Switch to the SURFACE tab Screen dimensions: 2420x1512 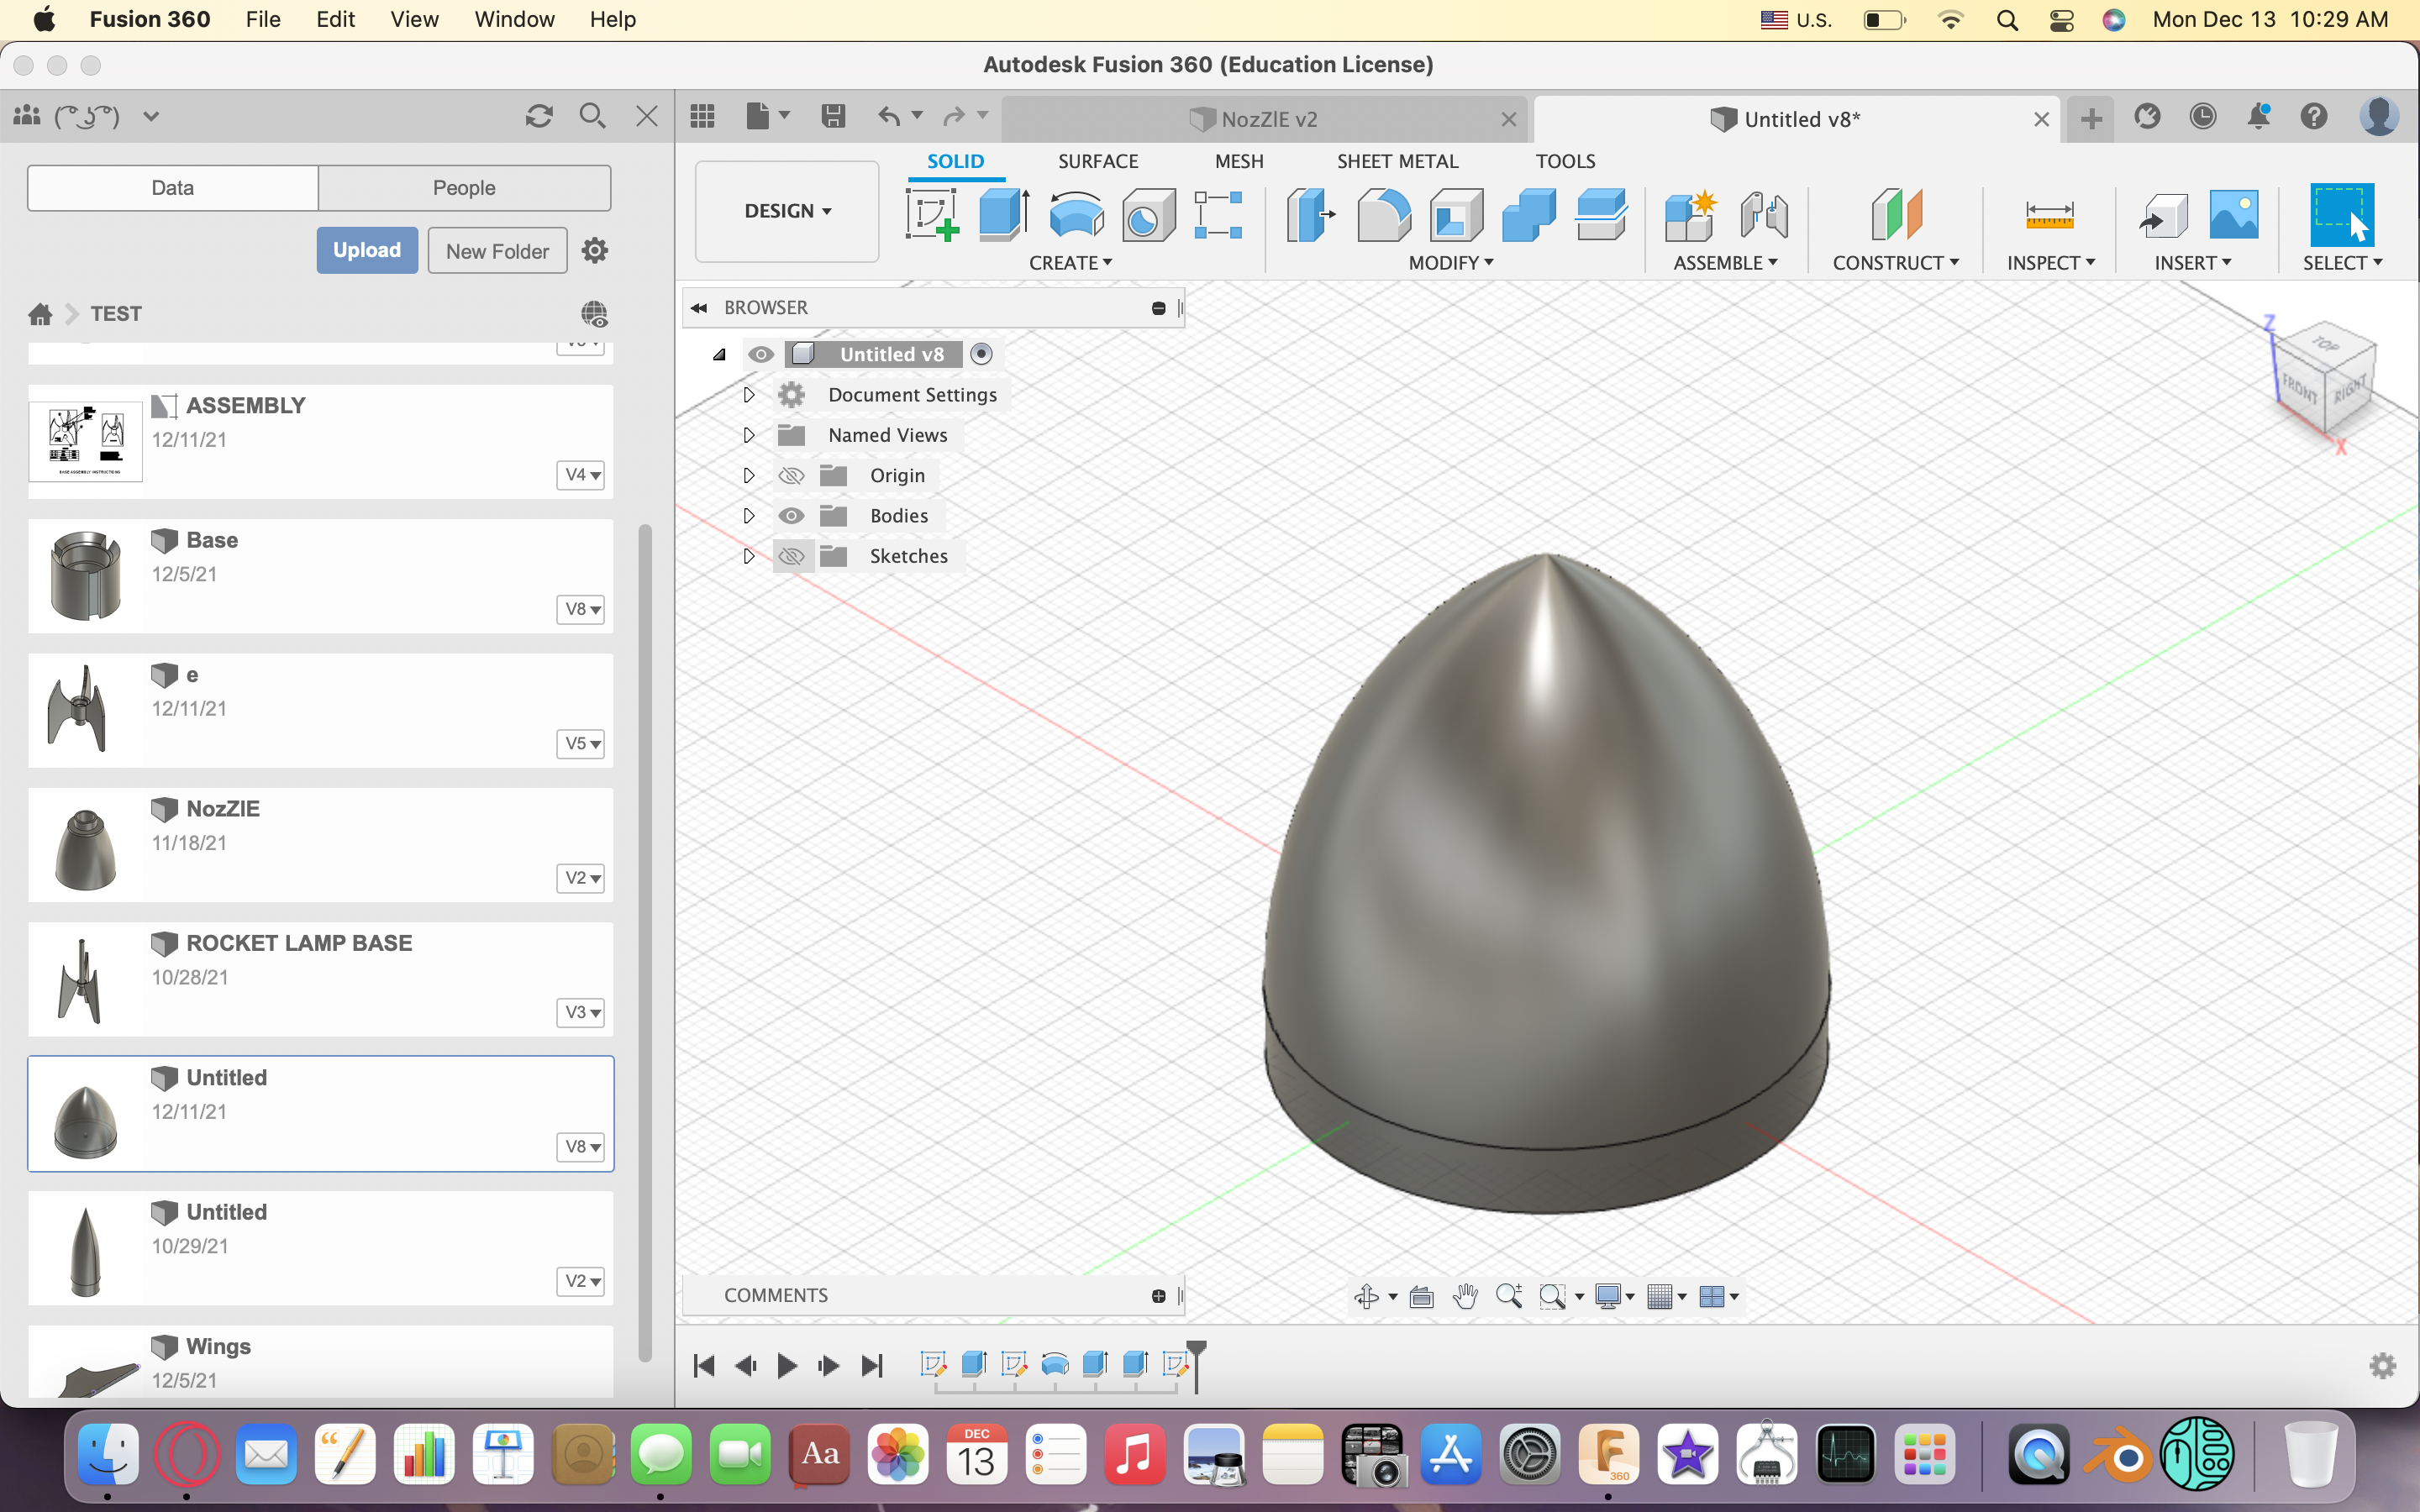coord(1097,160)
